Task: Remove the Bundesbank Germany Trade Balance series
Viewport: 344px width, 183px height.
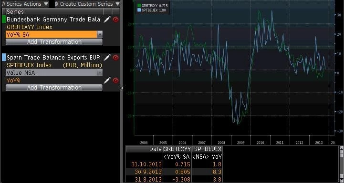Action: pyautogui.click(x=115, y=20)
